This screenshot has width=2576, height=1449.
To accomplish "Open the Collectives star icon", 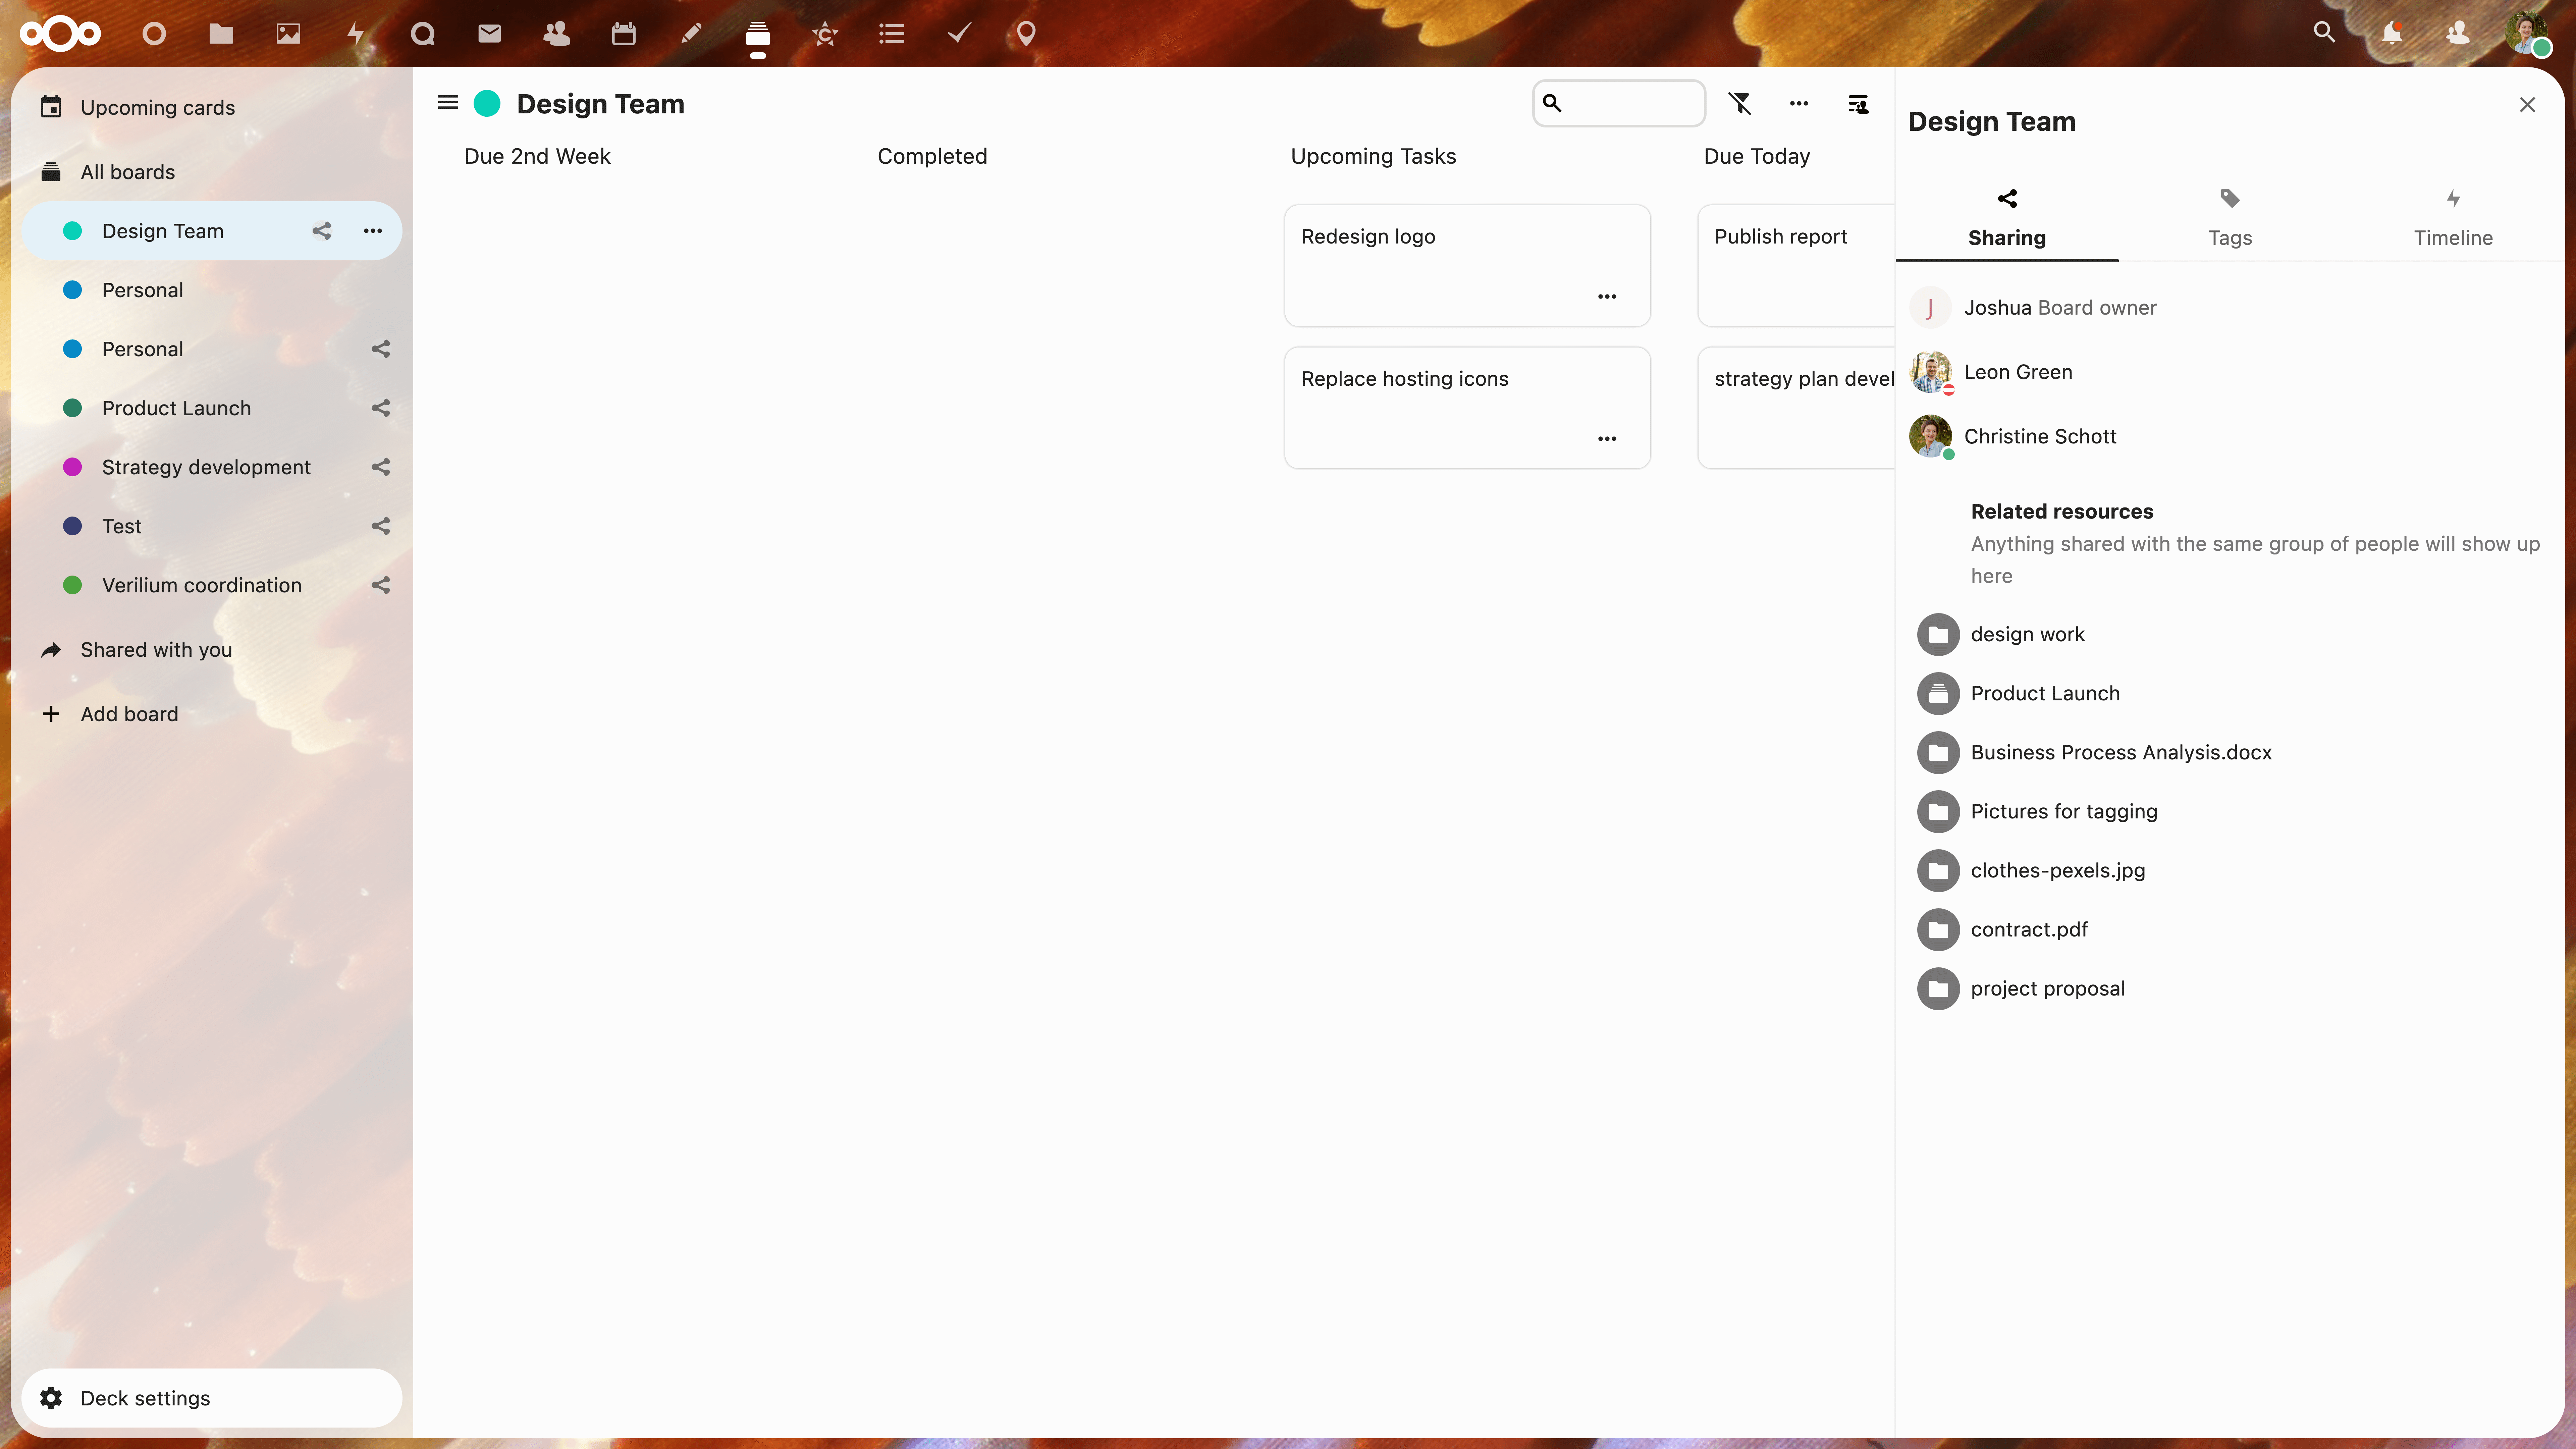I will 825,34.
